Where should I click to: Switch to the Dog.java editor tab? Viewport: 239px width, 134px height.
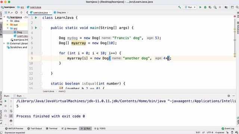[61, 12]
